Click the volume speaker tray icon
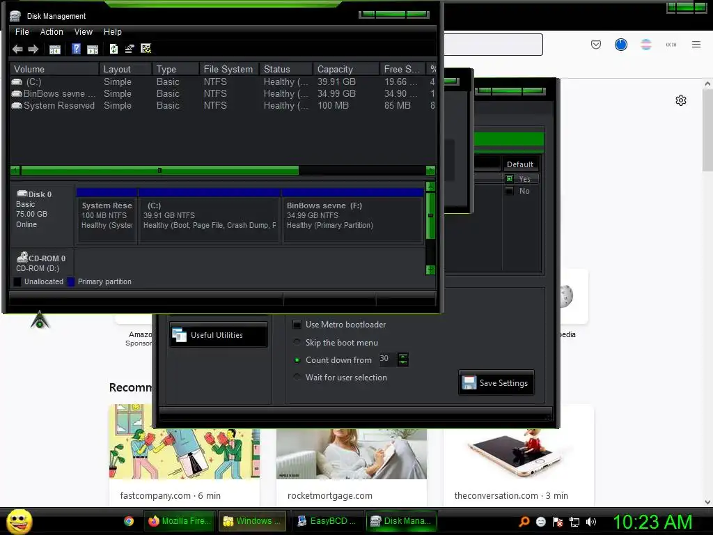 coord(590,522)
